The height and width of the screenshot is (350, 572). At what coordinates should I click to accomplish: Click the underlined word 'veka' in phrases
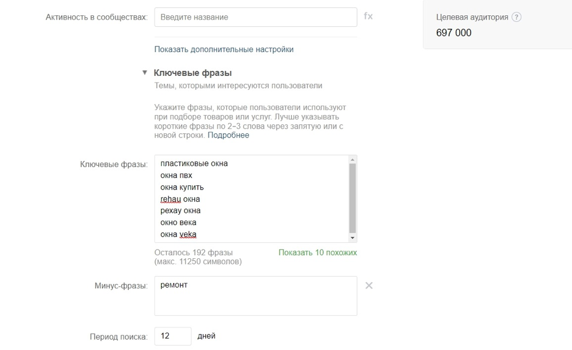pyautogui.click(x=188, y=234)
